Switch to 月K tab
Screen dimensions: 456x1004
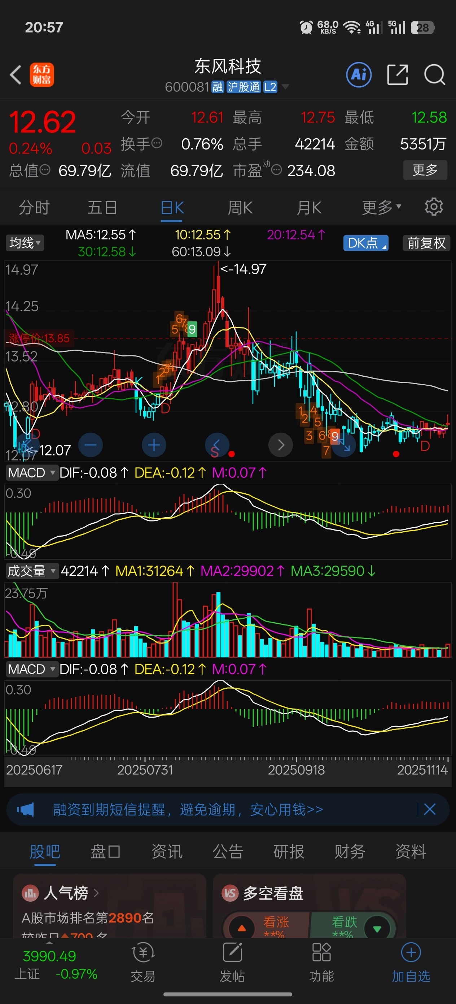tap(309, 207)
